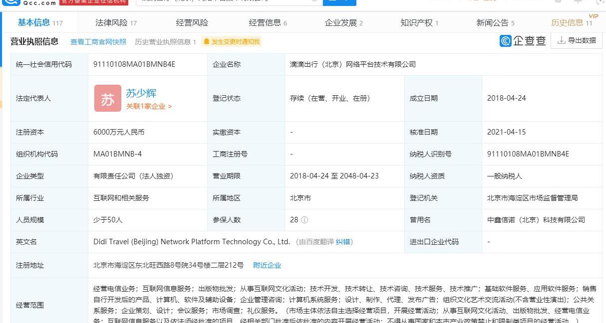Click the 工商注册号 label cell
606x323 pixels.
tap(246, 154)
